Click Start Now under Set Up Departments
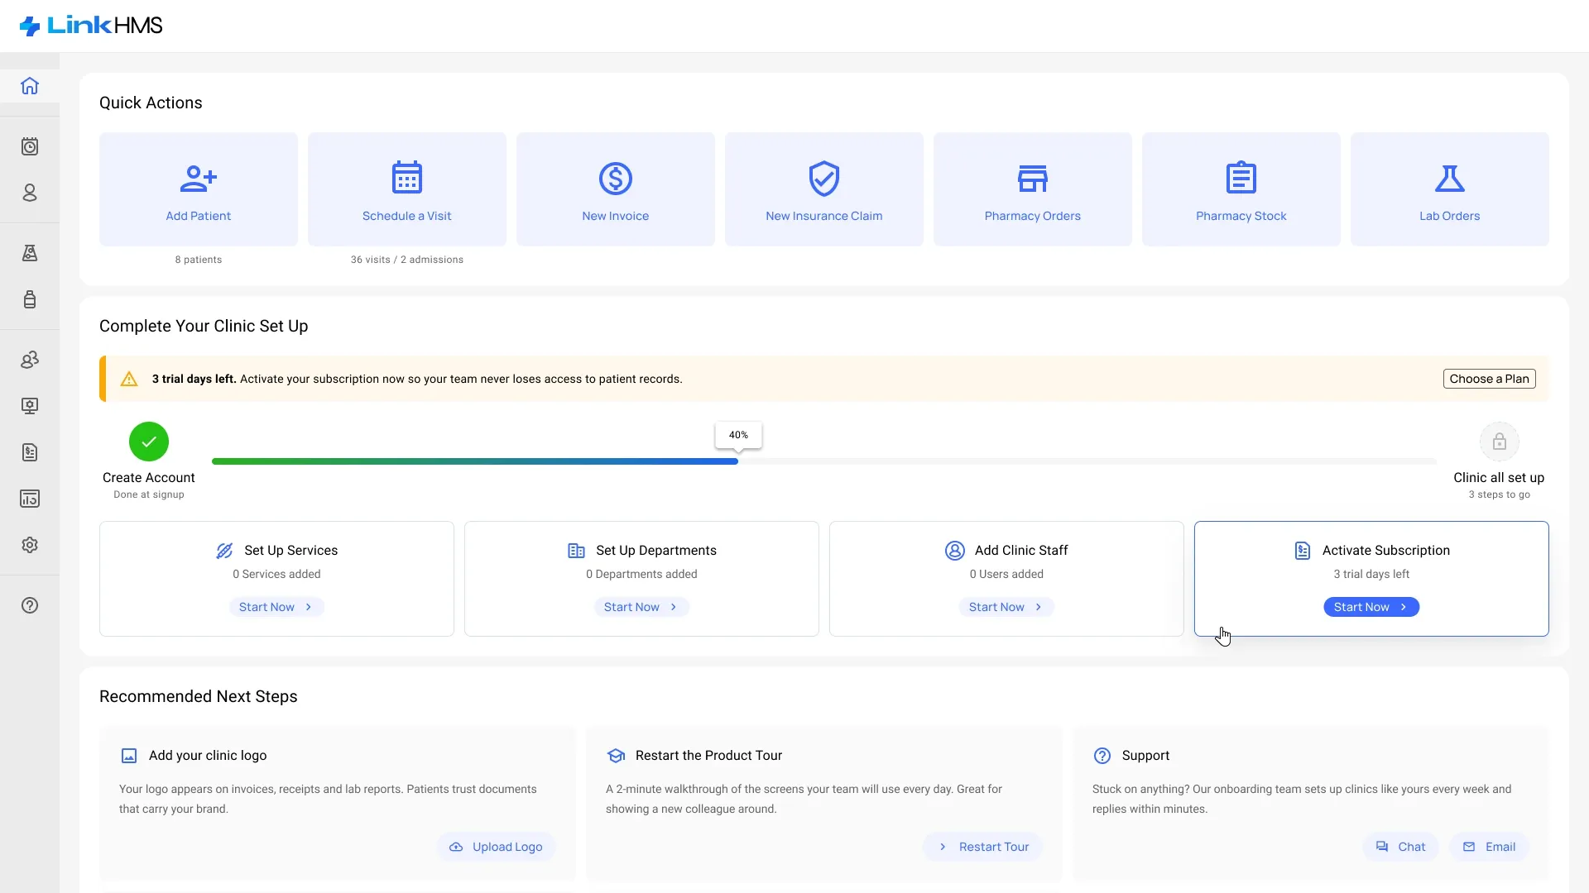The image size is (1589, 893). pos(641,607)
